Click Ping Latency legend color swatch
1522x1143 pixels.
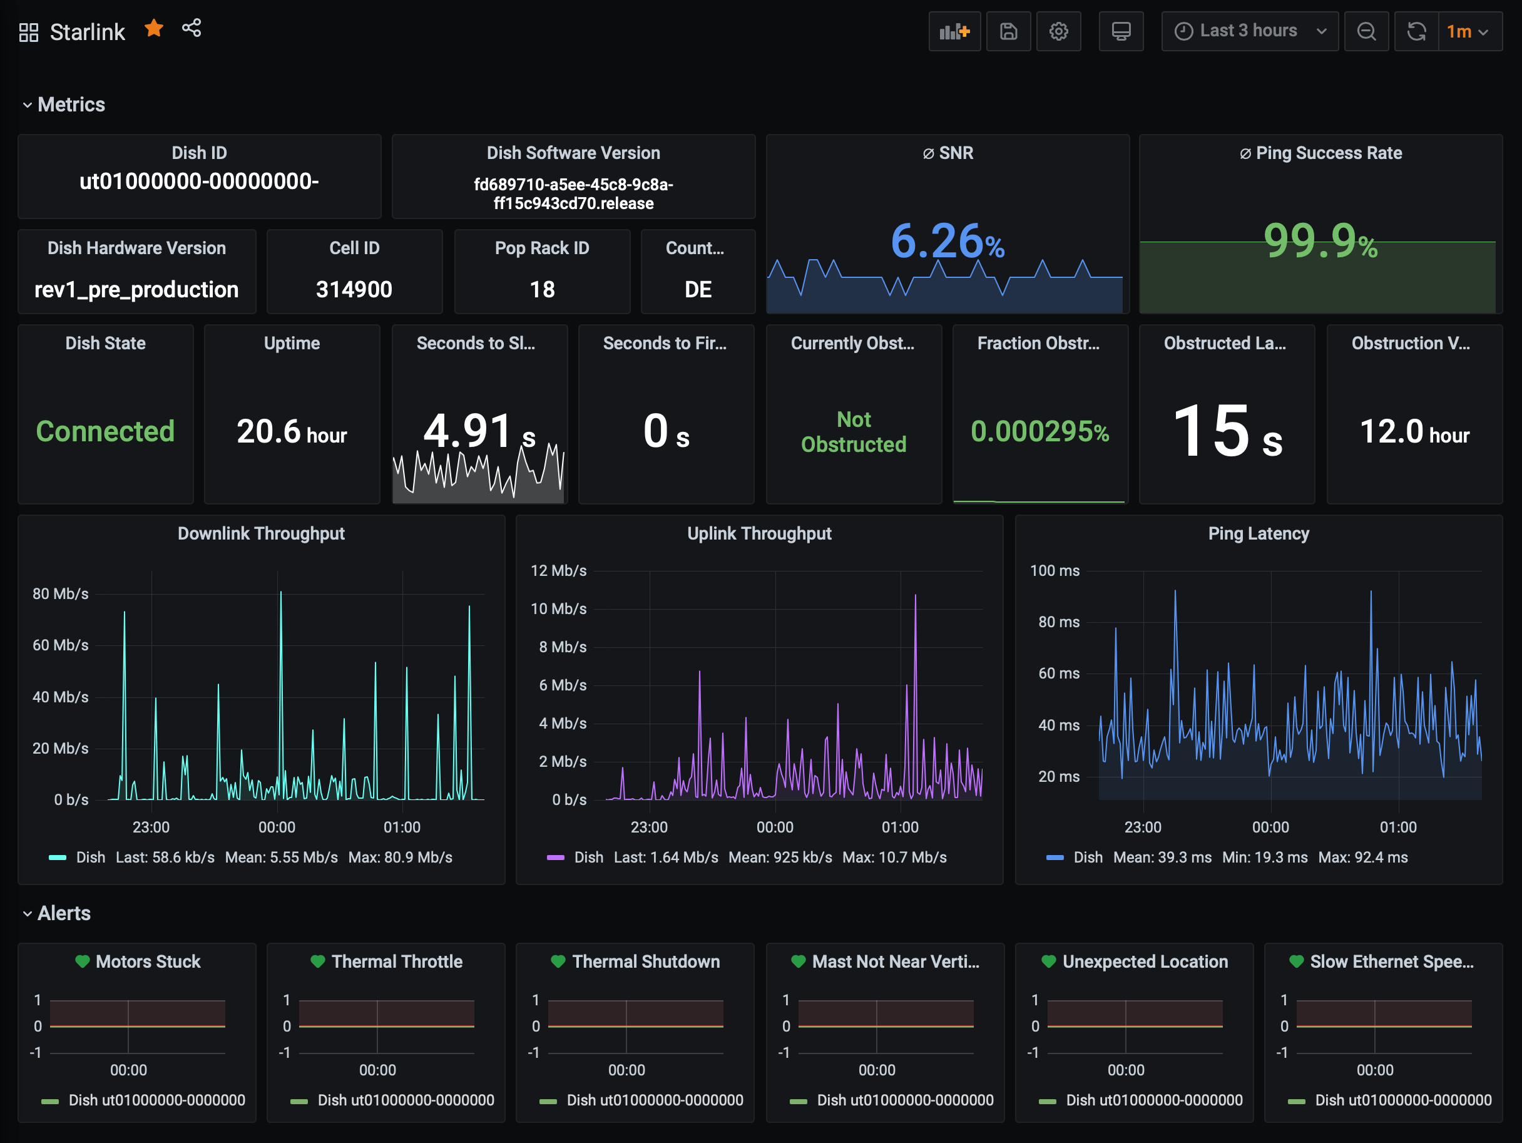(1055, 858)
